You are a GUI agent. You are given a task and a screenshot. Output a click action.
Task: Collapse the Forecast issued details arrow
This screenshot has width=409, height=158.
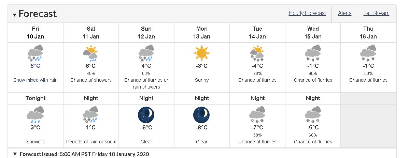click(15, 154)
